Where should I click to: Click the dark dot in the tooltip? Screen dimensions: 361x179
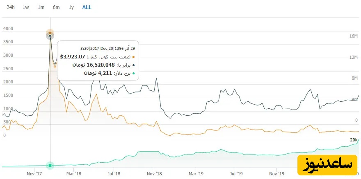pos(134,65)
